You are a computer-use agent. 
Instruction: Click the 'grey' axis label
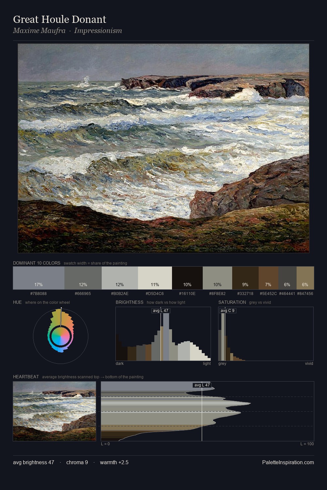click(222, 364)
